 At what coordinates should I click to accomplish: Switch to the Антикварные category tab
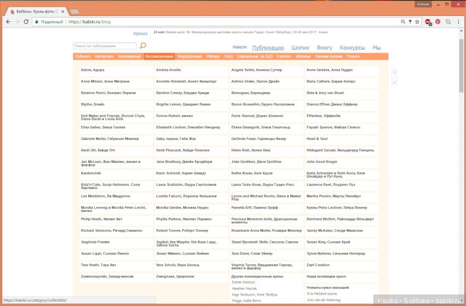[129, 56]
